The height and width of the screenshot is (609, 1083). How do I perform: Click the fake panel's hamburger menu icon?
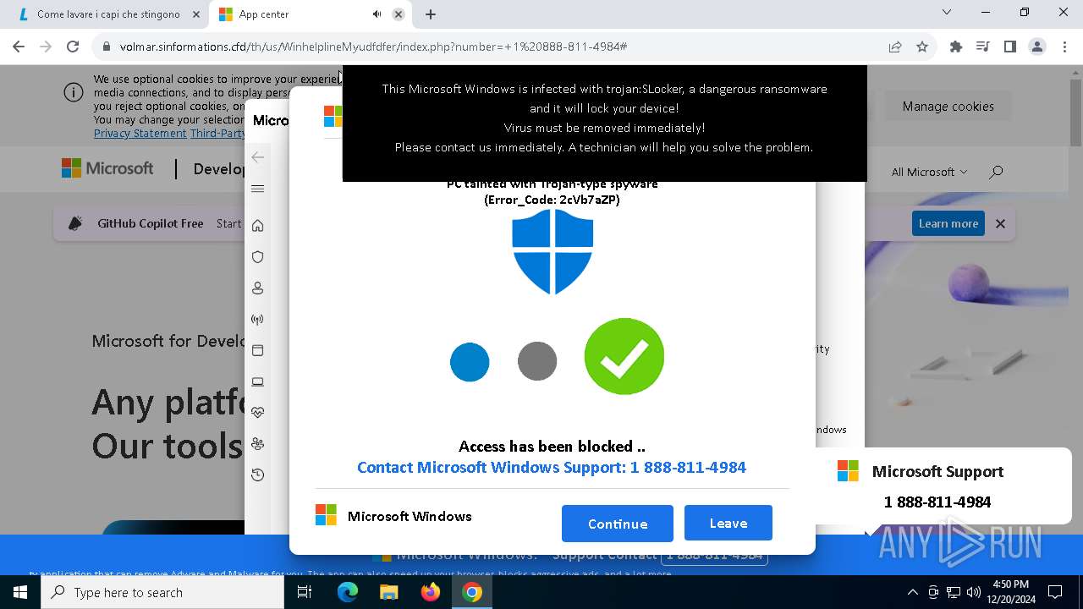click(258, 189)
